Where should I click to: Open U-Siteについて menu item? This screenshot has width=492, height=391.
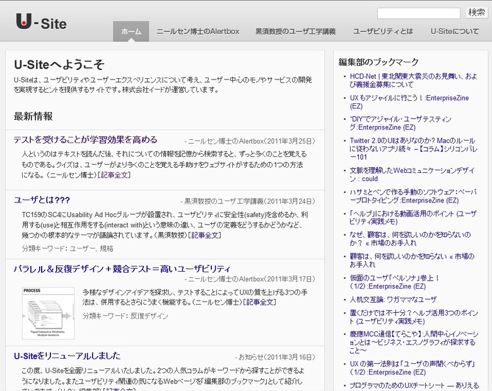pyautogui.click(x=455, y=32)
